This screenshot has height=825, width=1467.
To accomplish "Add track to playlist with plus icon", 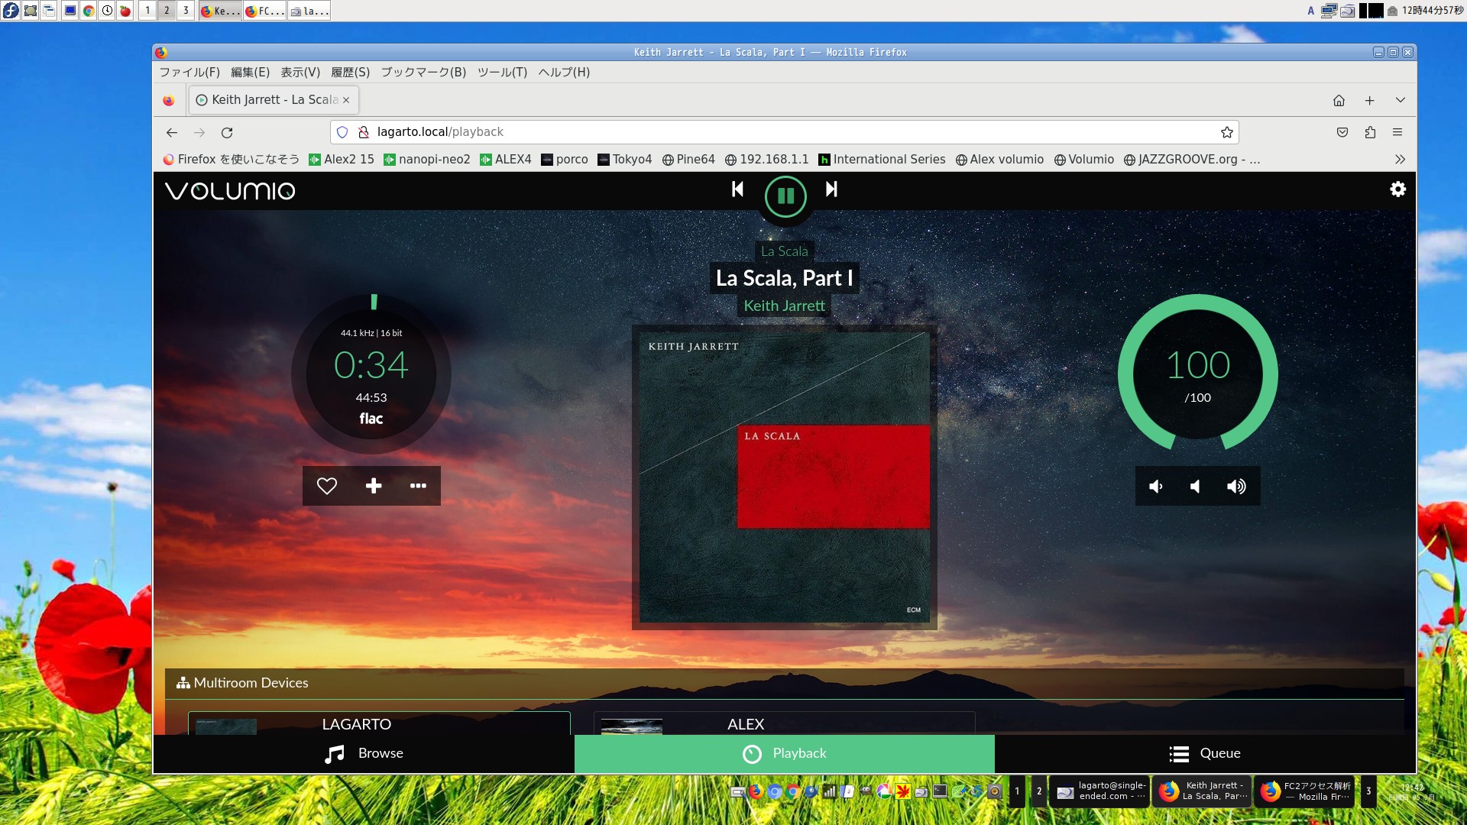I will pos(373,486).
